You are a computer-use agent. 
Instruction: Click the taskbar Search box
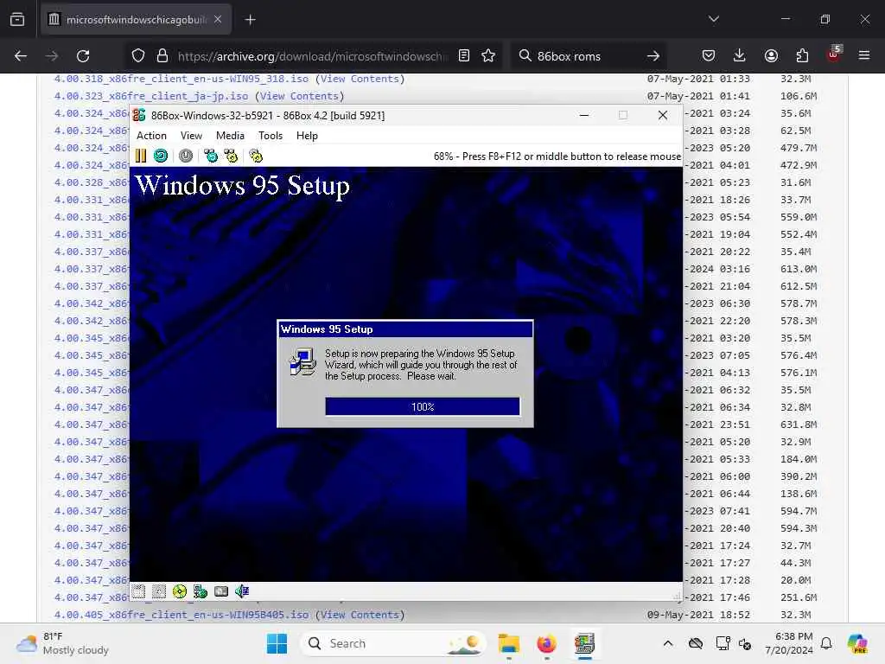(x=394, y=643)
